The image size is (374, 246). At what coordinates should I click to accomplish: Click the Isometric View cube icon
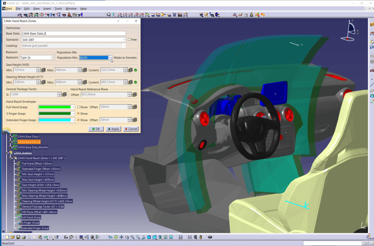tap(154, 237)
